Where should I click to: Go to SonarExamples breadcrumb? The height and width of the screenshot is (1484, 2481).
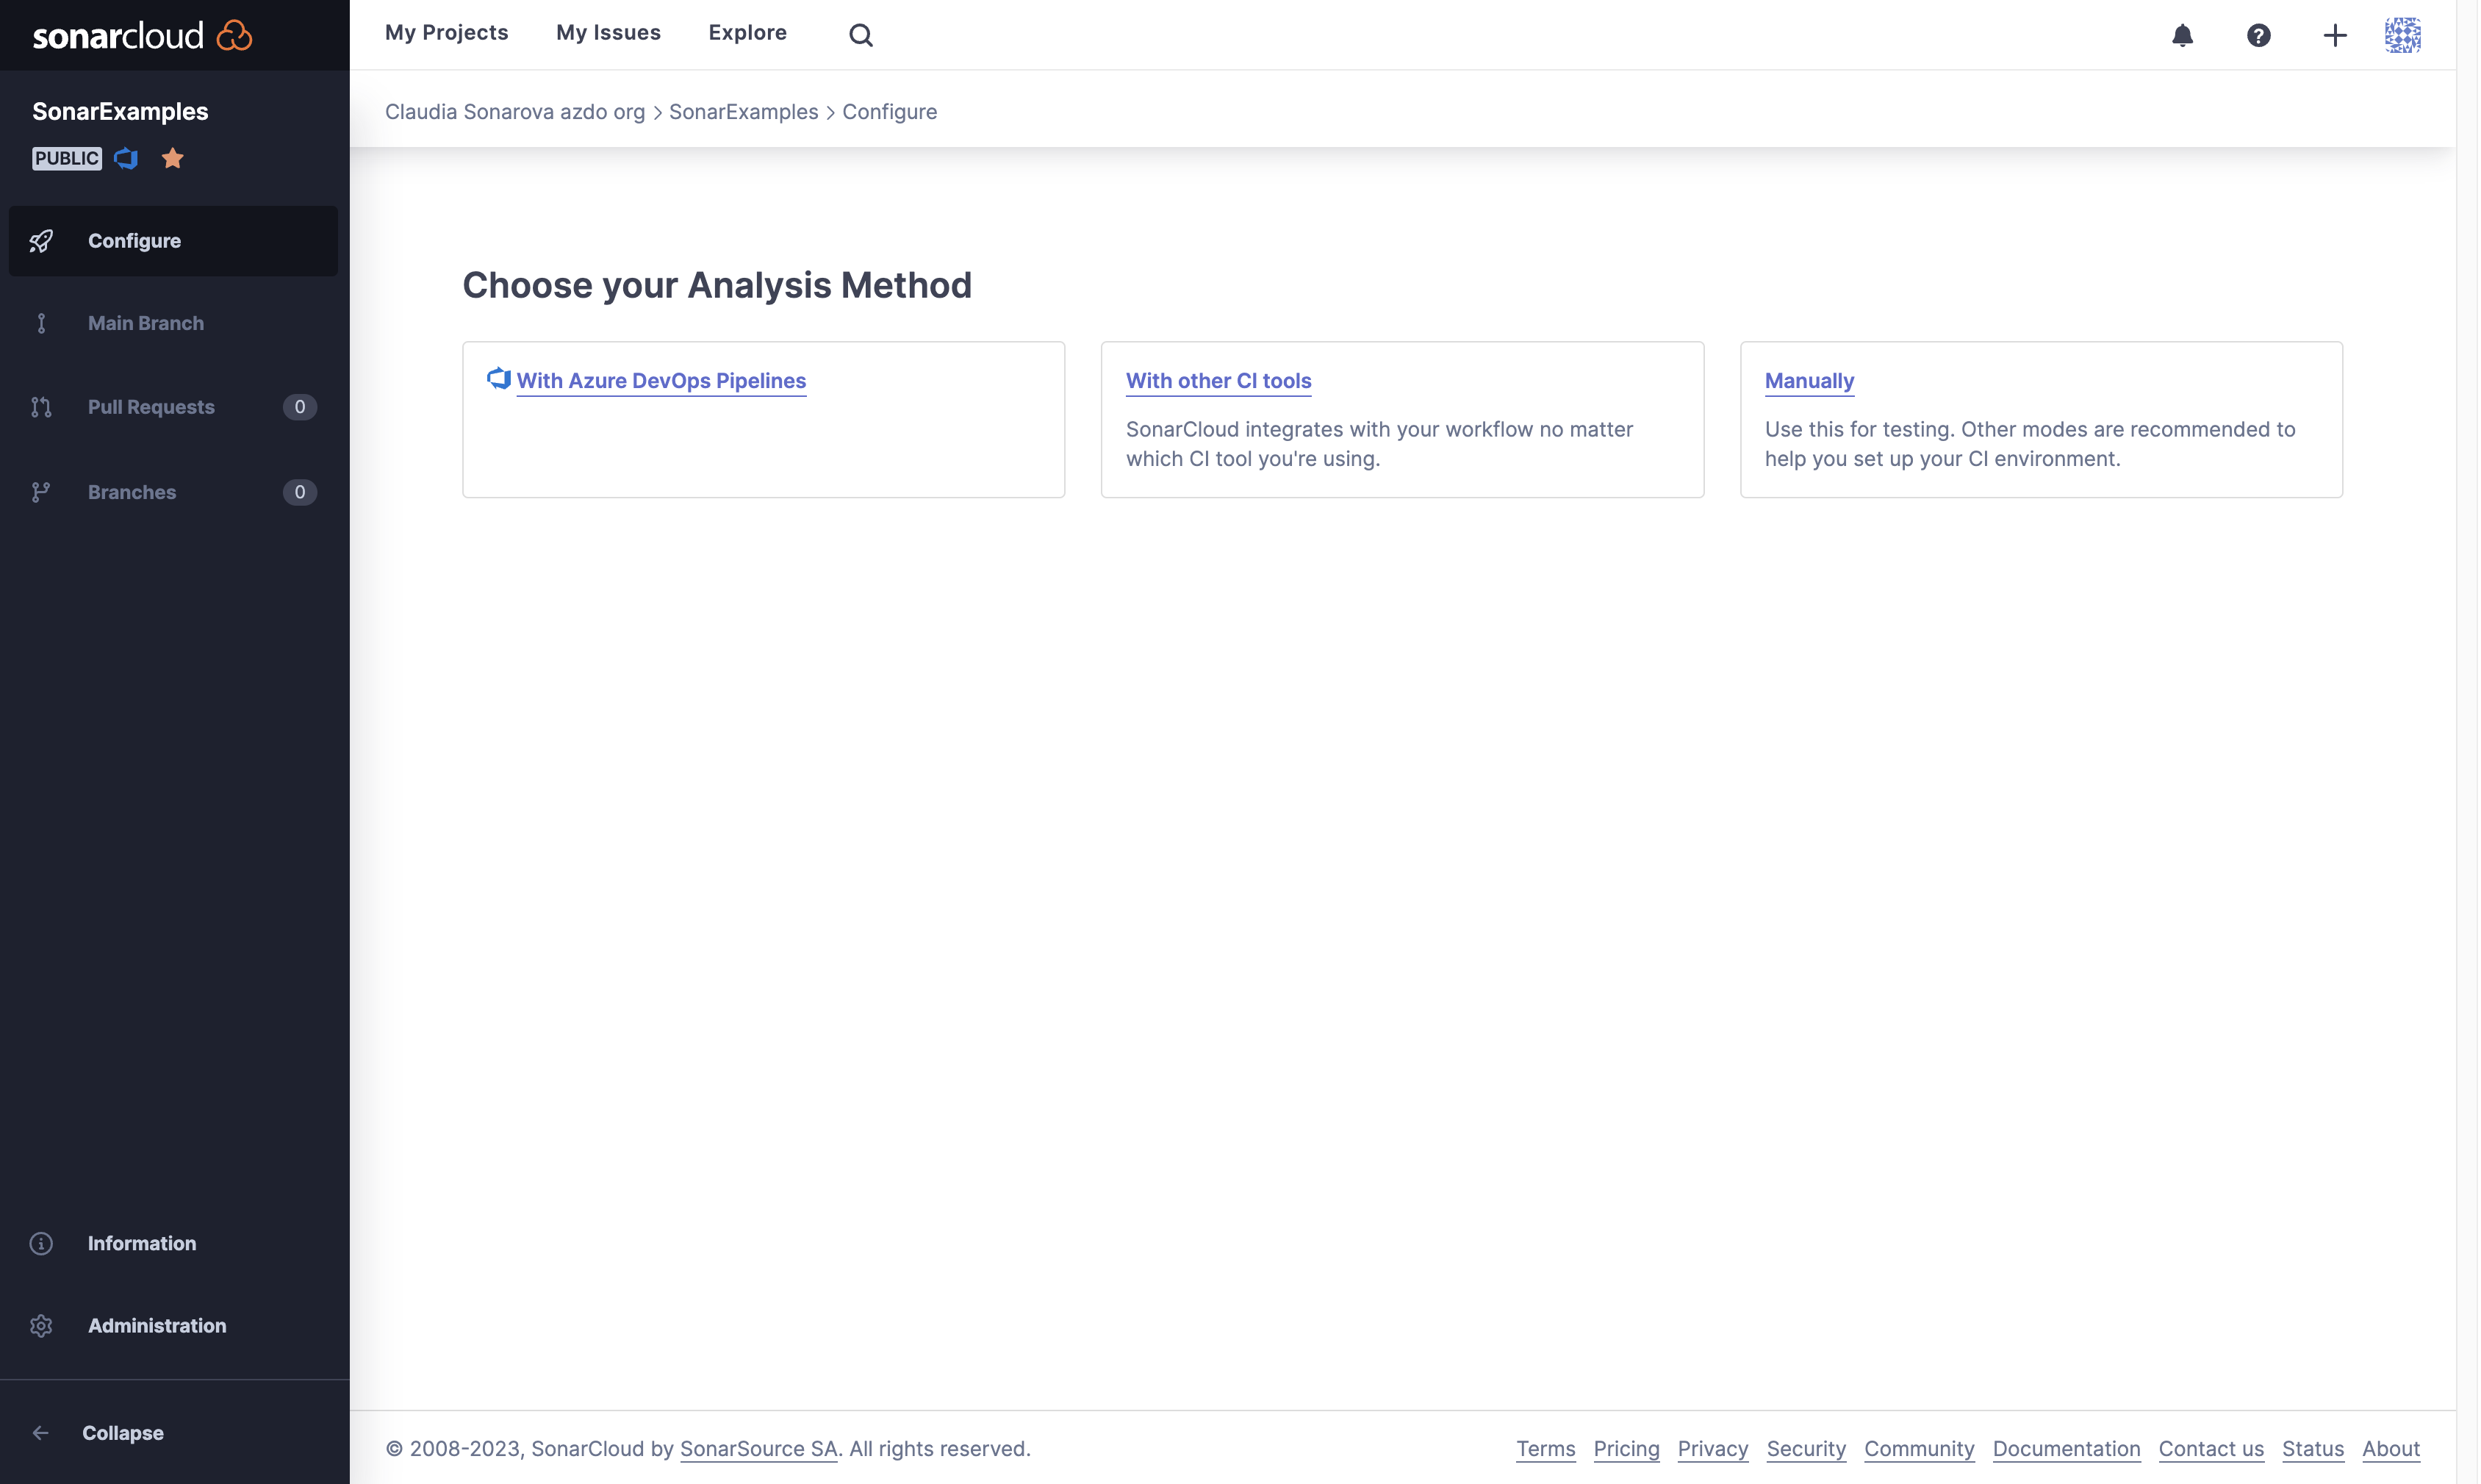click(744, 112)
